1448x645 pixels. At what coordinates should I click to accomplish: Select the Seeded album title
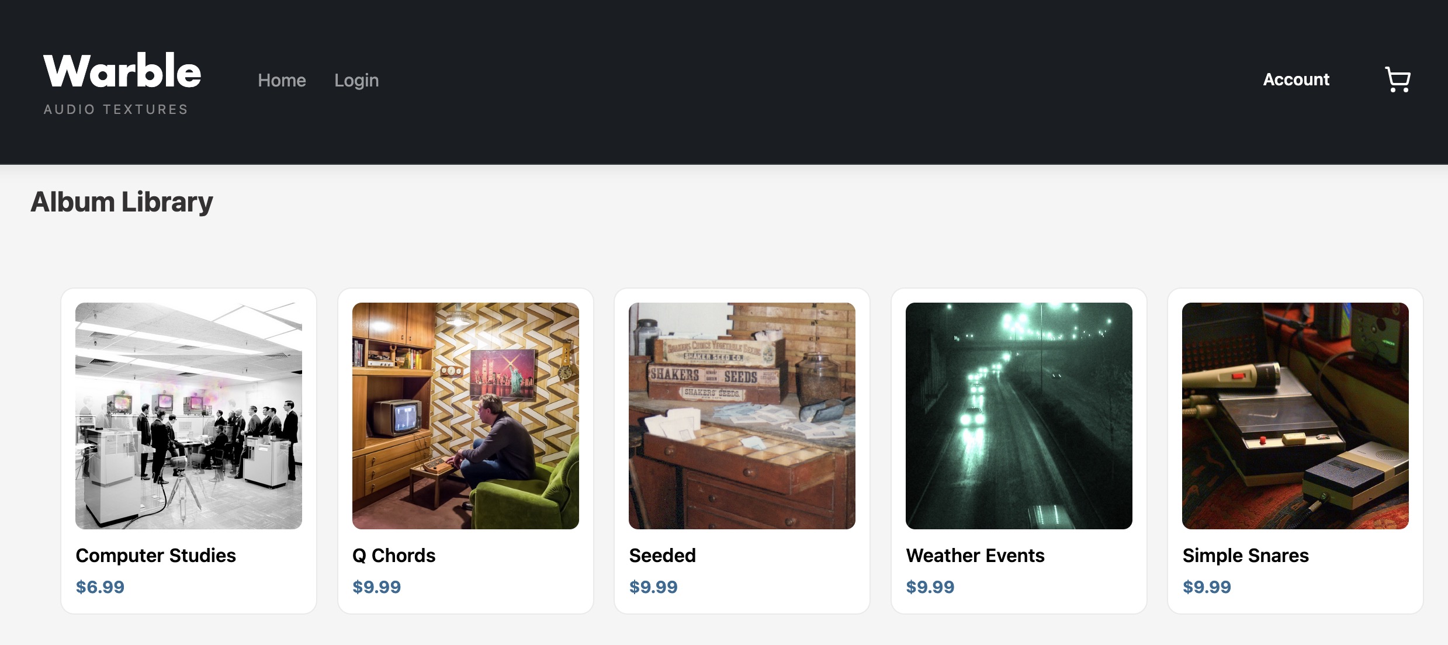(x=663, y=555)
